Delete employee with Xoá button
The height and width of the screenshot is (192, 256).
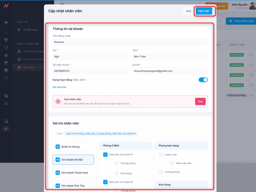coord(200,102)
